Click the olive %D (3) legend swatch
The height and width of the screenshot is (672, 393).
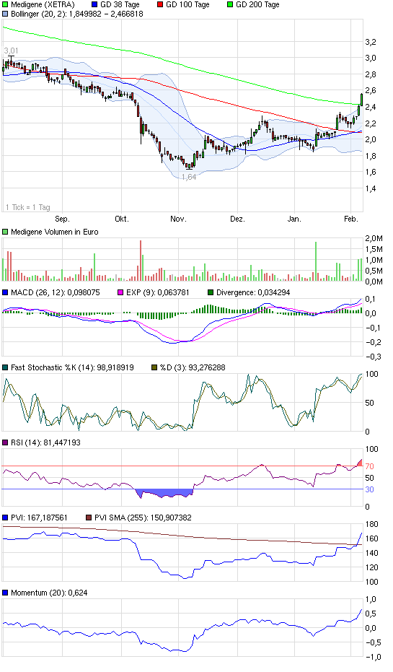click(x=154, y=367)
